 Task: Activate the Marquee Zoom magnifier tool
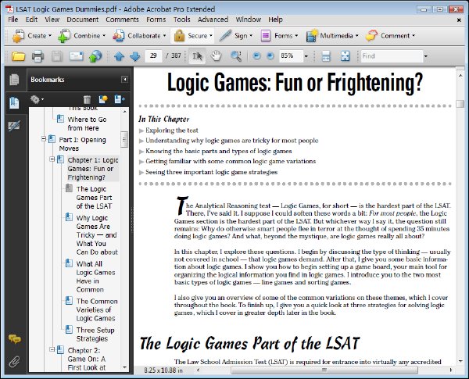coord(236,56)
